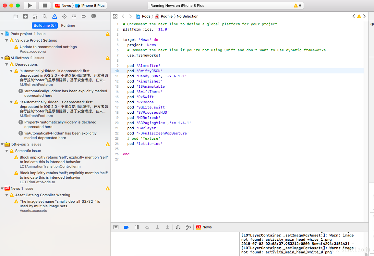Open the Report navigator speech bubble icon
The width and height of the screenshot is (374, 256).
93,16
